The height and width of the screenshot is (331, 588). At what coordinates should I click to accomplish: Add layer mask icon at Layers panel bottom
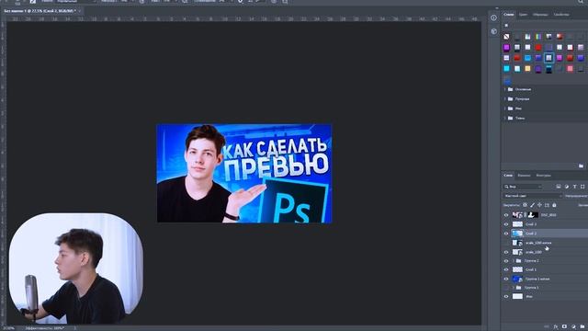pos(564,327)
